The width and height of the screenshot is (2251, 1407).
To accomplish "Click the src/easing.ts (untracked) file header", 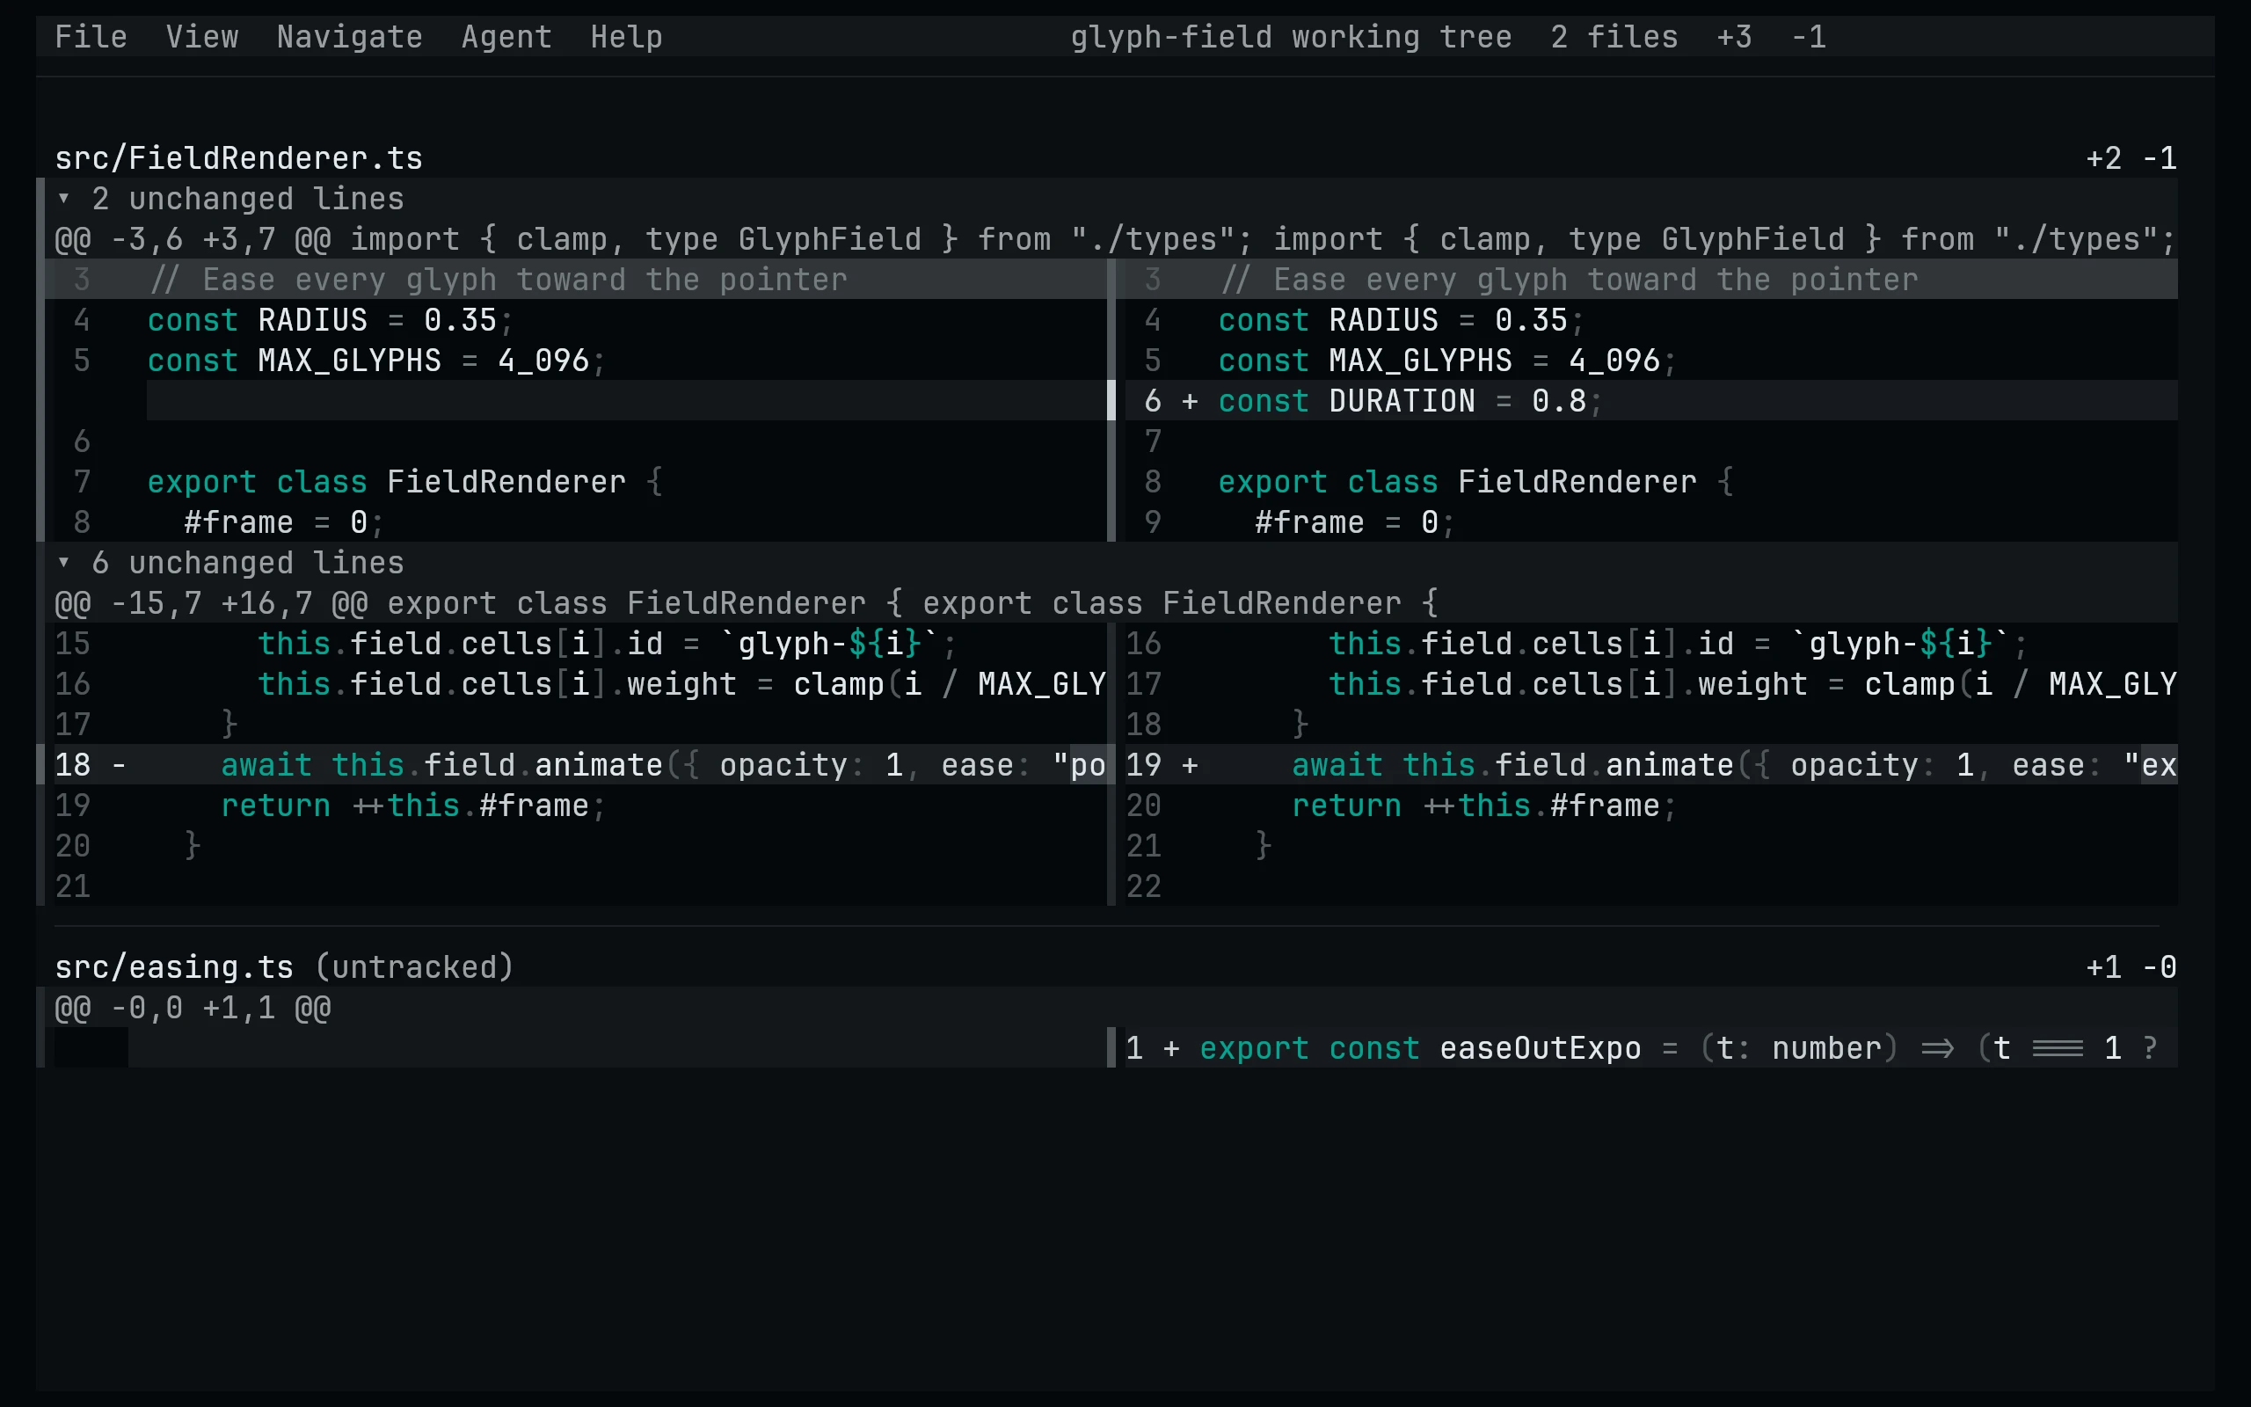I will tap(284, 966).
